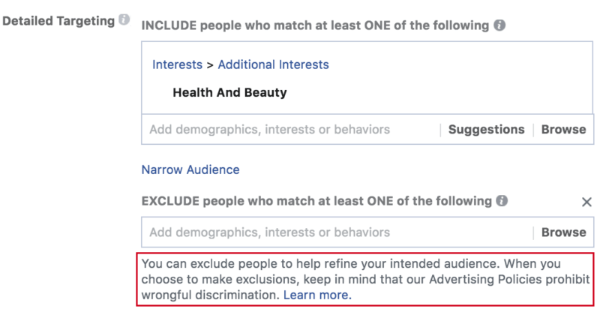The width and height of the screenshot is (600, 321).
Task: Click the INCLUDE people heading text
Action: point(315,25)
